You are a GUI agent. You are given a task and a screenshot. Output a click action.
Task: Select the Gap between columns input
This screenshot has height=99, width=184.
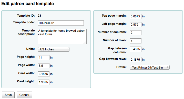point(135,49)
